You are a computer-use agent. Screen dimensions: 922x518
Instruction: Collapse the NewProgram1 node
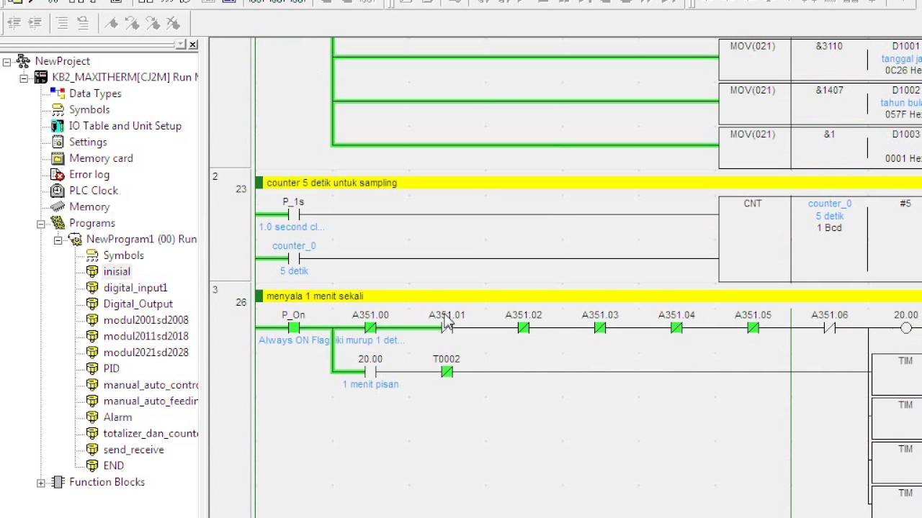point(58,240)
